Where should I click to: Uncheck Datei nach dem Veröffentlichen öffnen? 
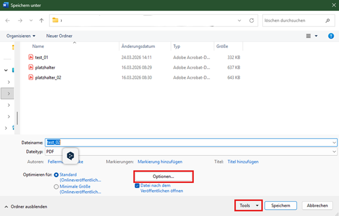(137, 186)
